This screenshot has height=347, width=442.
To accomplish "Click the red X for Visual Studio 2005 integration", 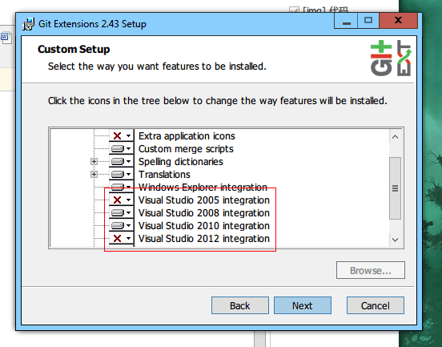I will [117, 200].
